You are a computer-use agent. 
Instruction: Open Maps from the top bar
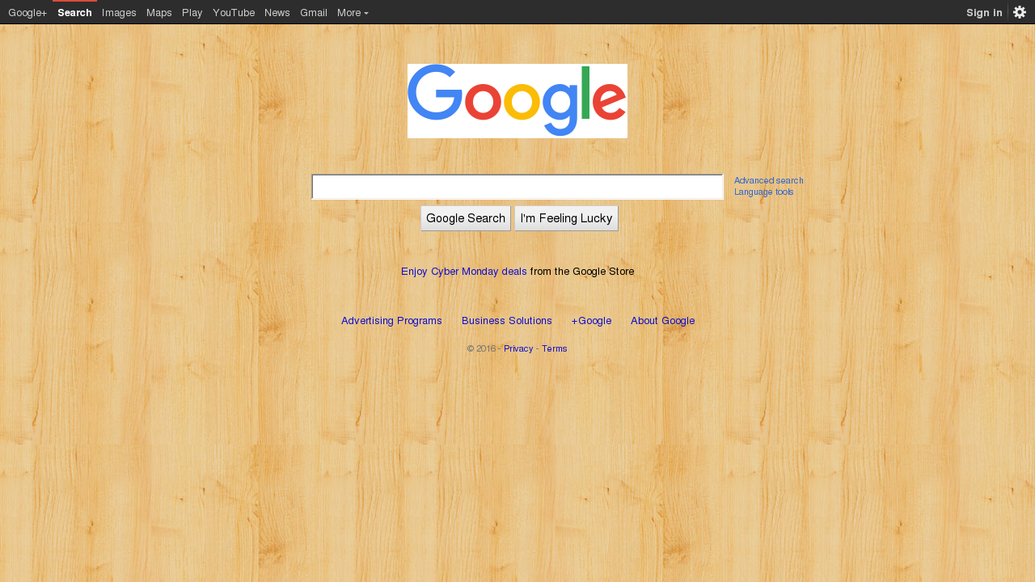point(159,12)
